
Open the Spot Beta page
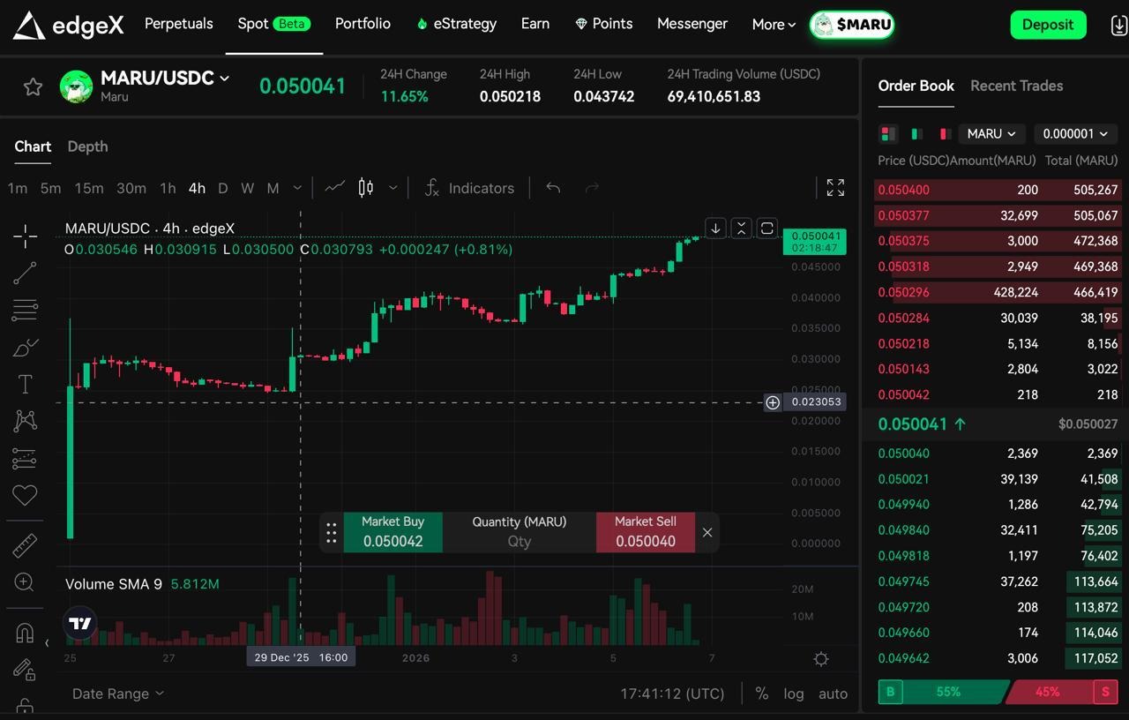[273, 24]
